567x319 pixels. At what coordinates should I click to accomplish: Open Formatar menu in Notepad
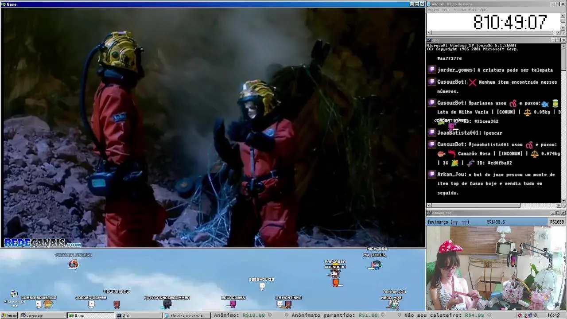point(460,10)
